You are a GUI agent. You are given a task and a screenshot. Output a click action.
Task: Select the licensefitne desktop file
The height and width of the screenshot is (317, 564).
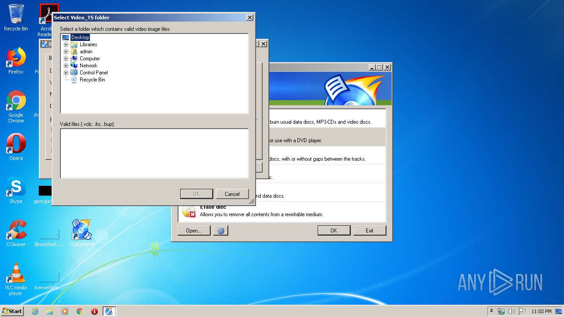point(49,281)
